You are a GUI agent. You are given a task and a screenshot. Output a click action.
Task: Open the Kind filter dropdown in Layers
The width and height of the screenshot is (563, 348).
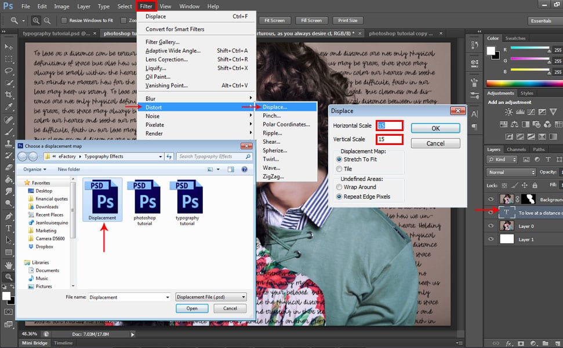tap(502, 159)
